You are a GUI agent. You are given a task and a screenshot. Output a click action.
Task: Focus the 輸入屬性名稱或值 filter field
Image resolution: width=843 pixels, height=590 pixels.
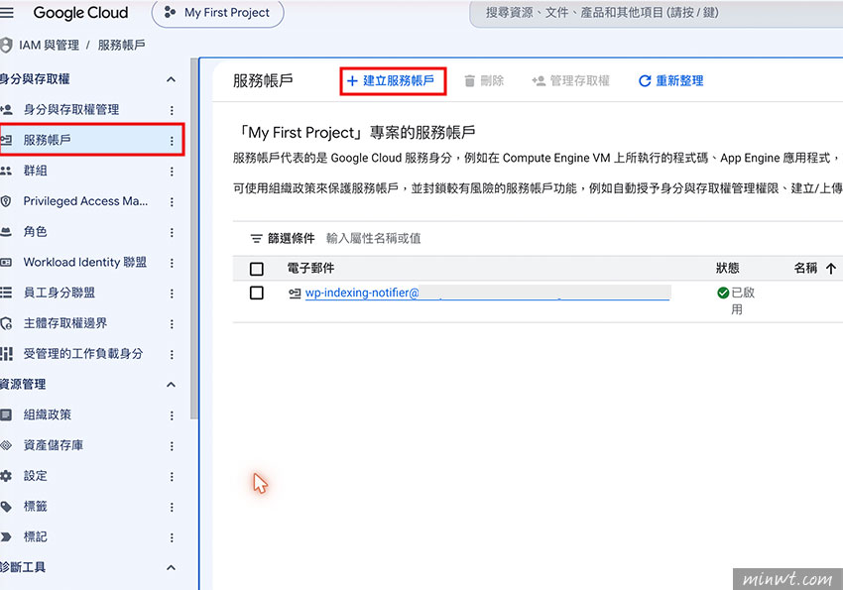(x=373, y=239)
